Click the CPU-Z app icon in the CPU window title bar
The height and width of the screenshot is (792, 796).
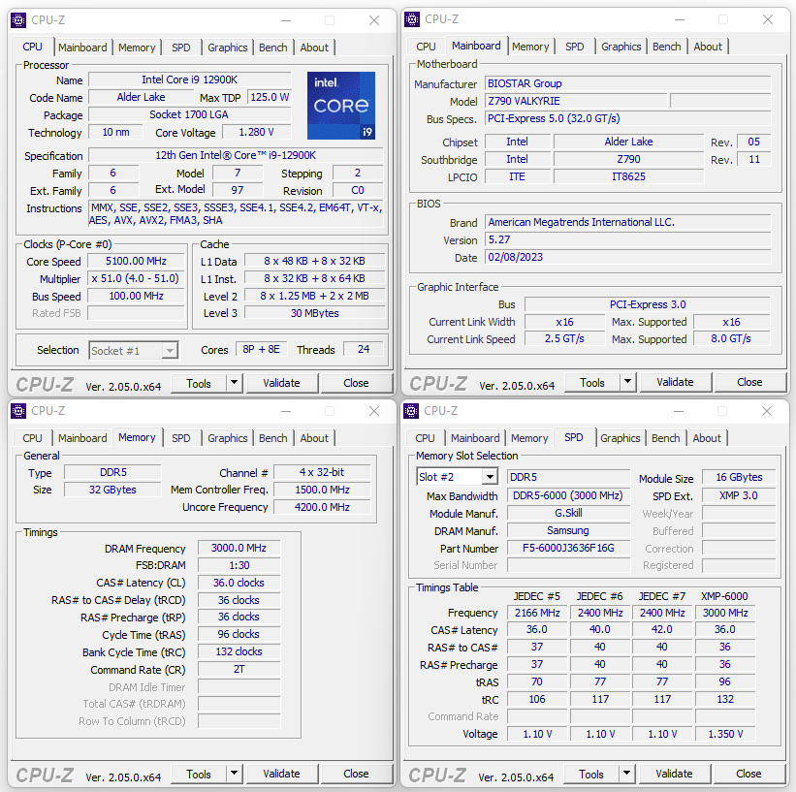pos(18,20)
